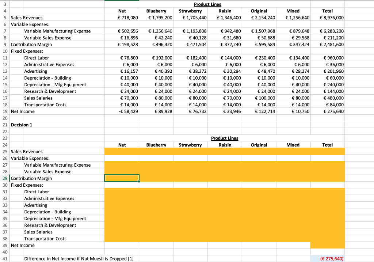Viewport: 374px width, 262px height.
Task: Select Total Transportation Costs € 84,000
Action: [x=328, y=105]
